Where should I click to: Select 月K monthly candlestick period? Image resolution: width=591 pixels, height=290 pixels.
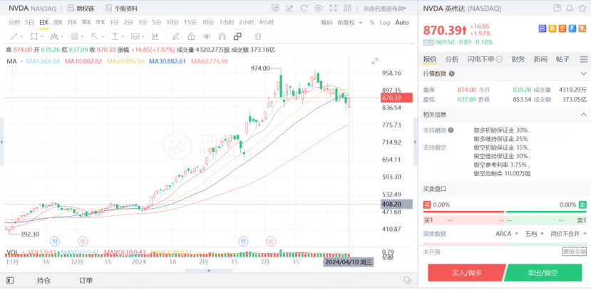(72, 23)
